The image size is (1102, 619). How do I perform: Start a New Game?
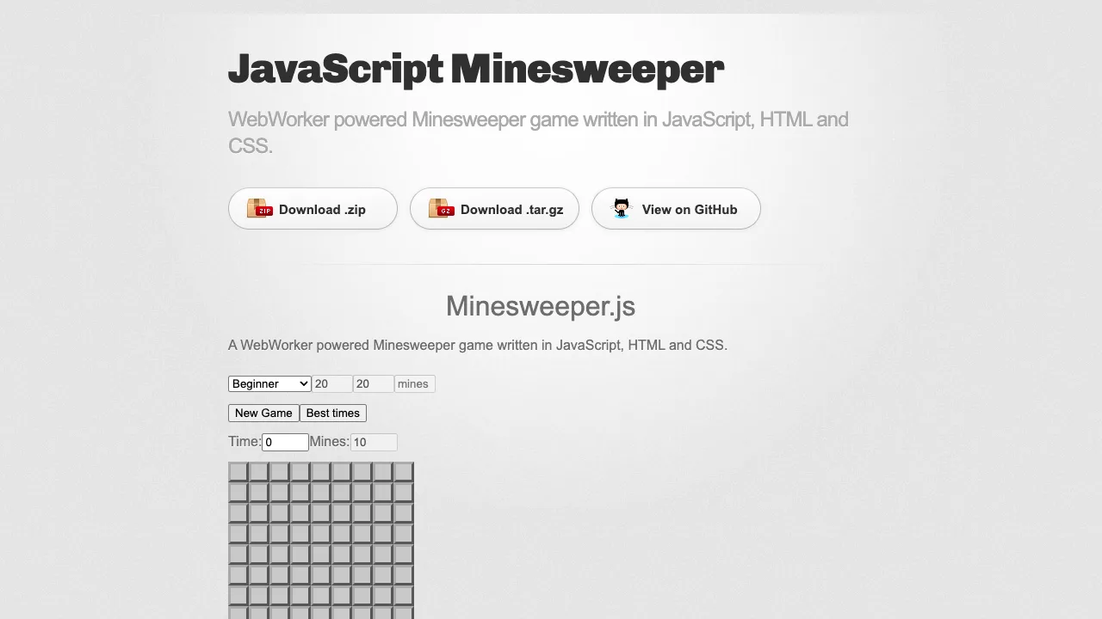(263, 414)
